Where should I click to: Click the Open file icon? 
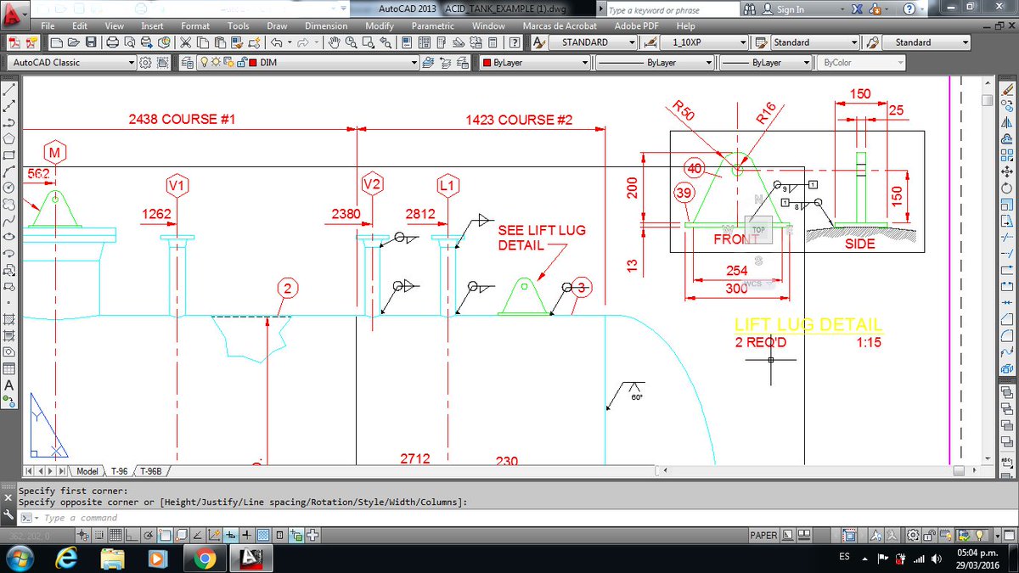73,42
